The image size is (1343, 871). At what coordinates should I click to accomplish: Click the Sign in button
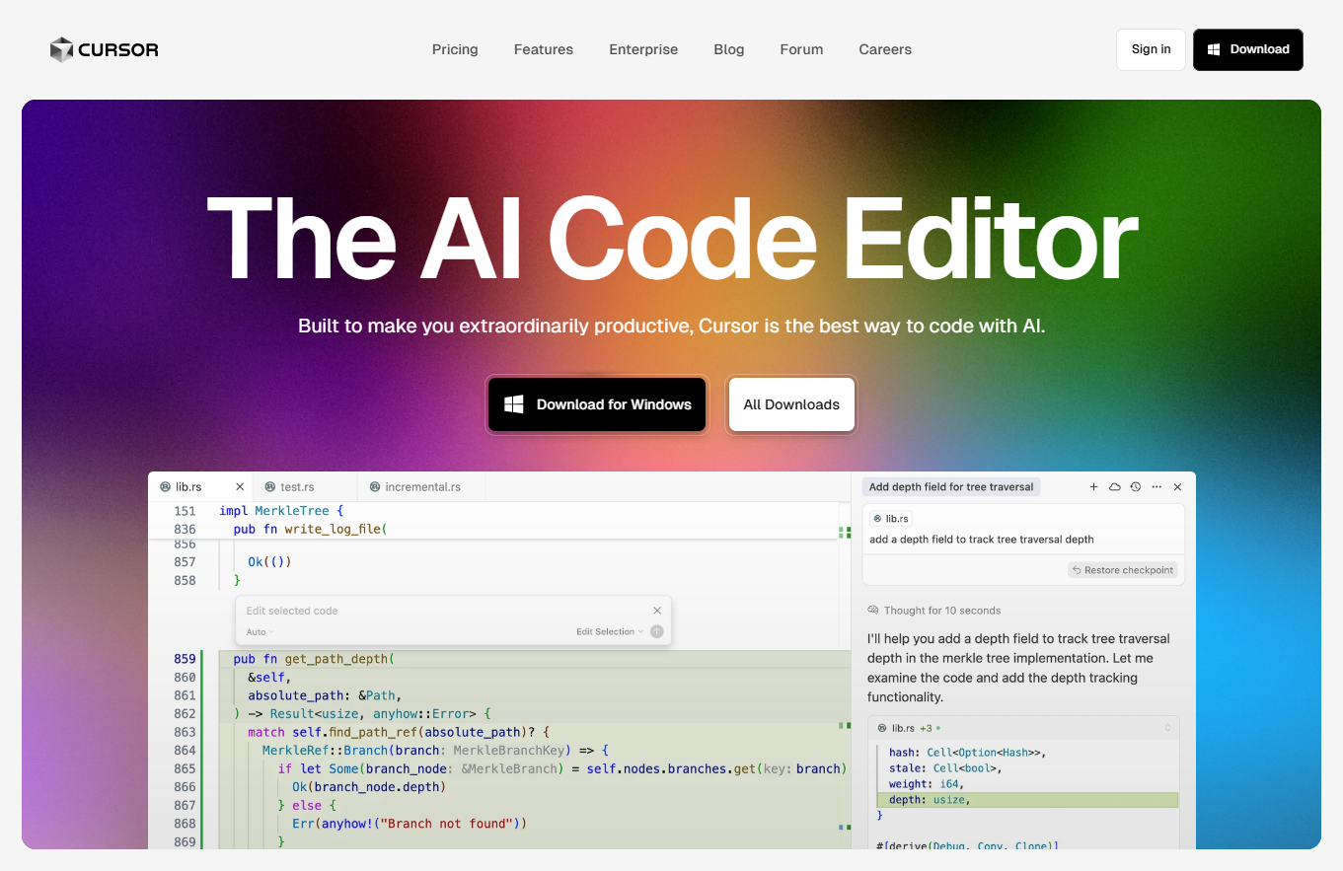[1151, 49]
